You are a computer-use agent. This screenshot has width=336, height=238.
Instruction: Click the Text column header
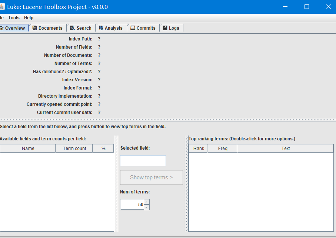[x=285, y=149]
